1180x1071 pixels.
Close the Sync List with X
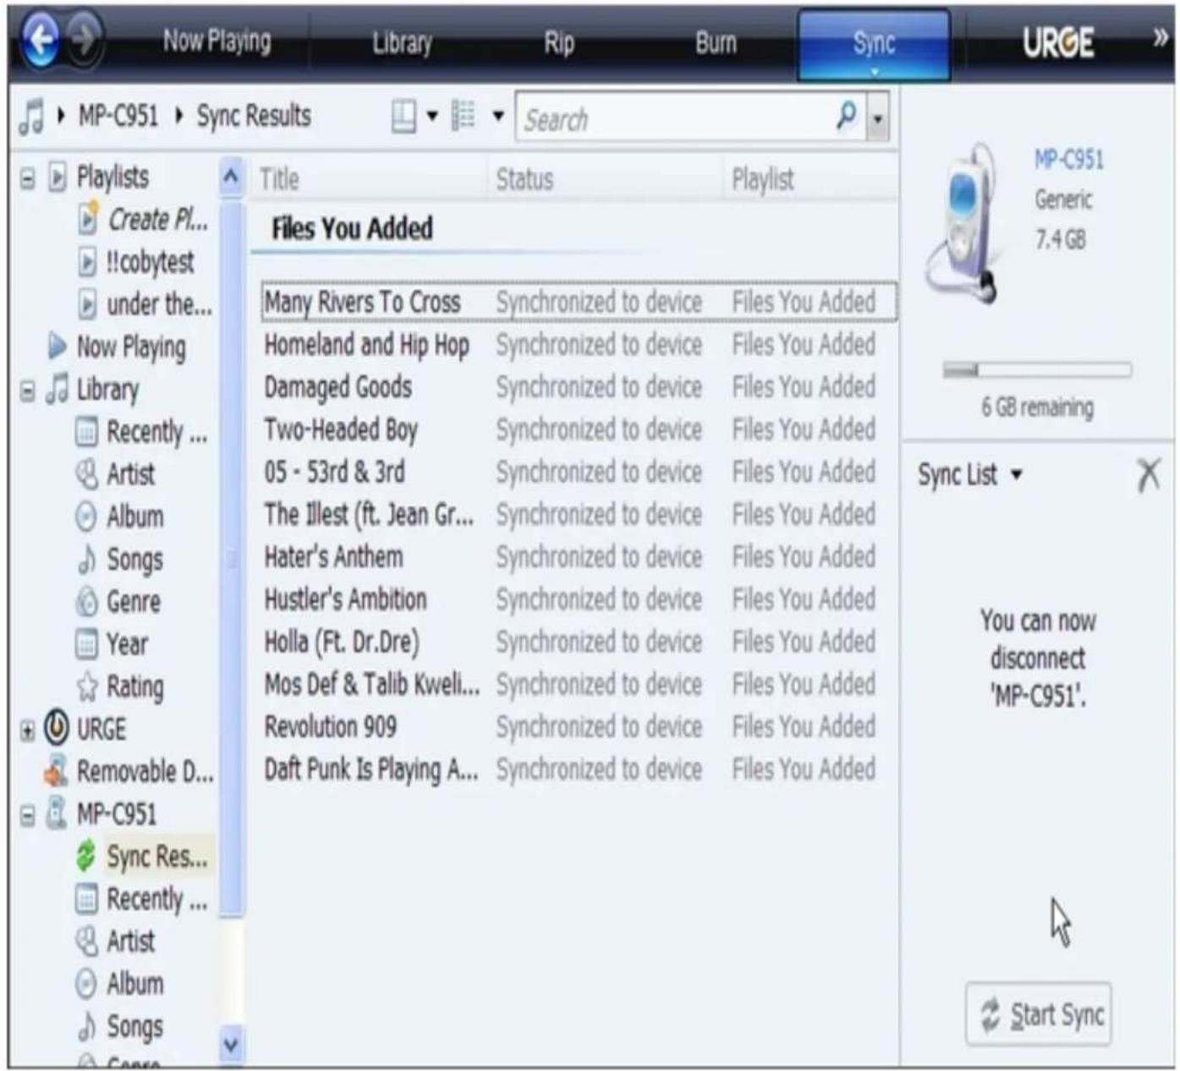[x=1148, y=475]
